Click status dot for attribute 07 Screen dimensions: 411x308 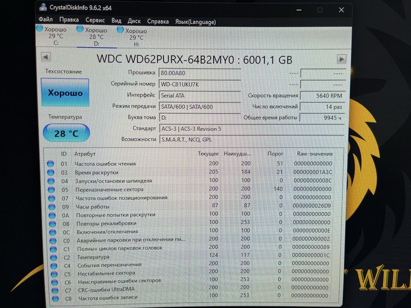(x=52, y=198)
